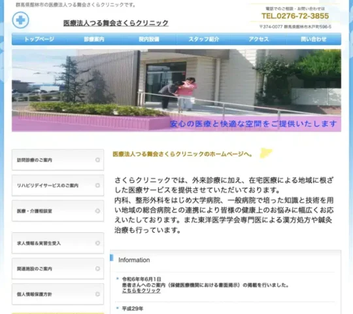This screenshot has width=353, height=314.
Task: Click the Information section heading
Action: tap(134, 260)
